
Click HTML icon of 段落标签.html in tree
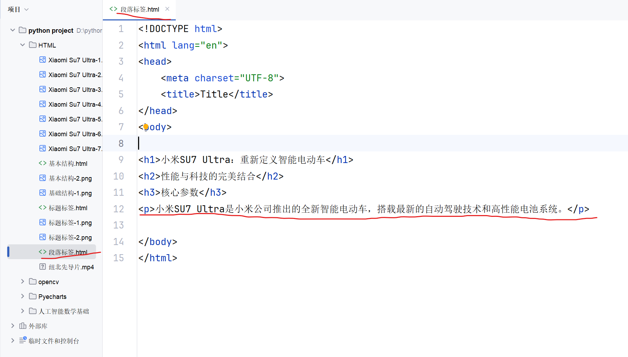[x=43, y=252]
